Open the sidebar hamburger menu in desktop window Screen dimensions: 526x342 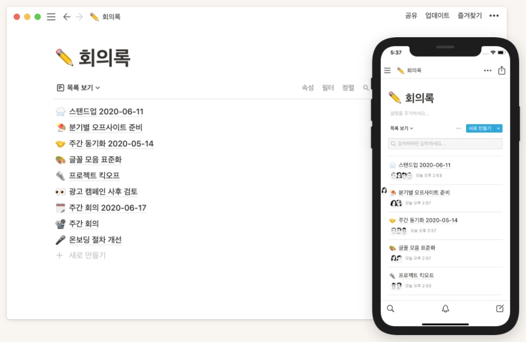pyautogui.click(x=51, y=17)
